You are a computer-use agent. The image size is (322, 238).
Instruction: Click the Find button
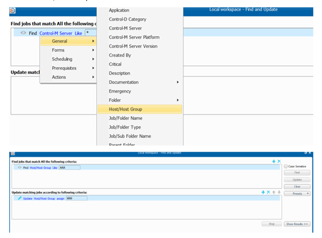point(297,173)
